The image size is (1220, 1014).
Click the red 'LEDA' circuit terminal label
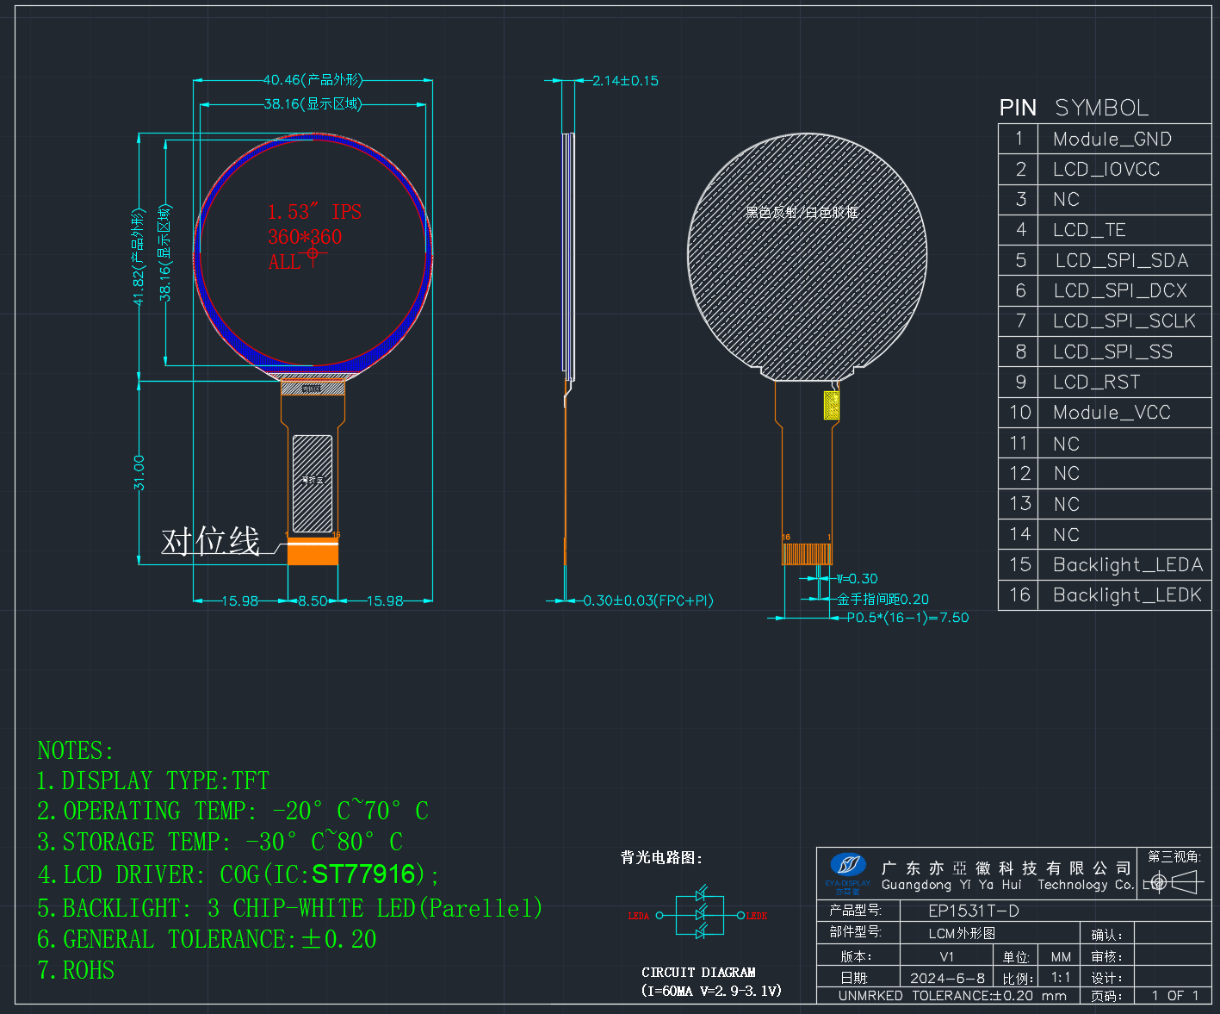[x=639, y=916]
